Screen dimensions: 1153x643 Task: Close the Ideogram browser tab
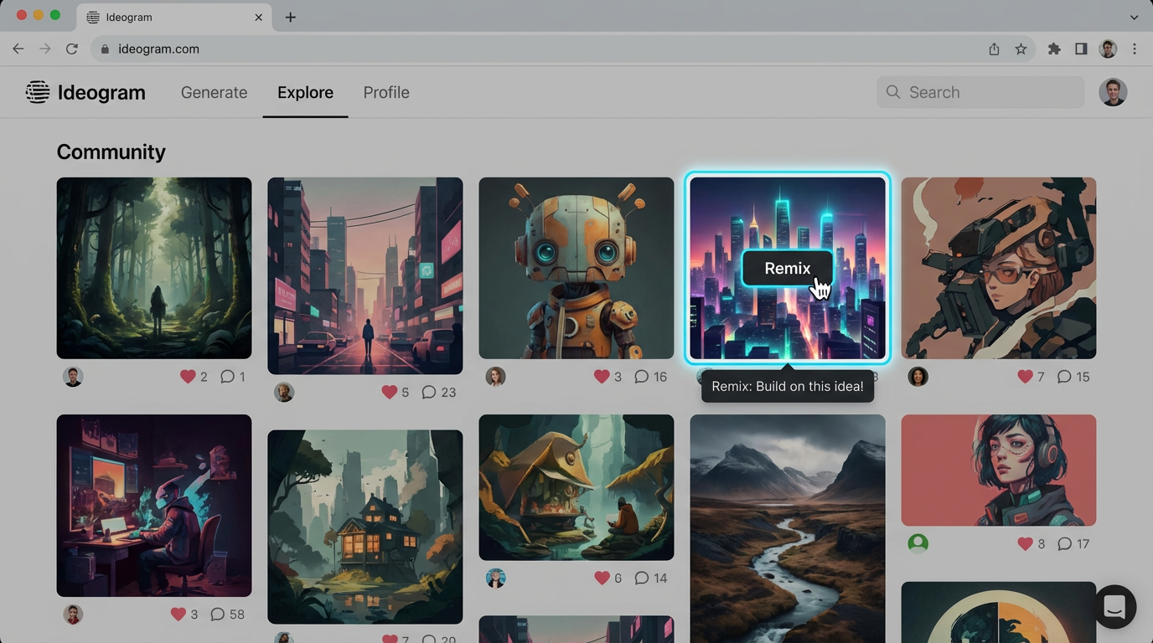pyautogui.click(x=258, y=17)
